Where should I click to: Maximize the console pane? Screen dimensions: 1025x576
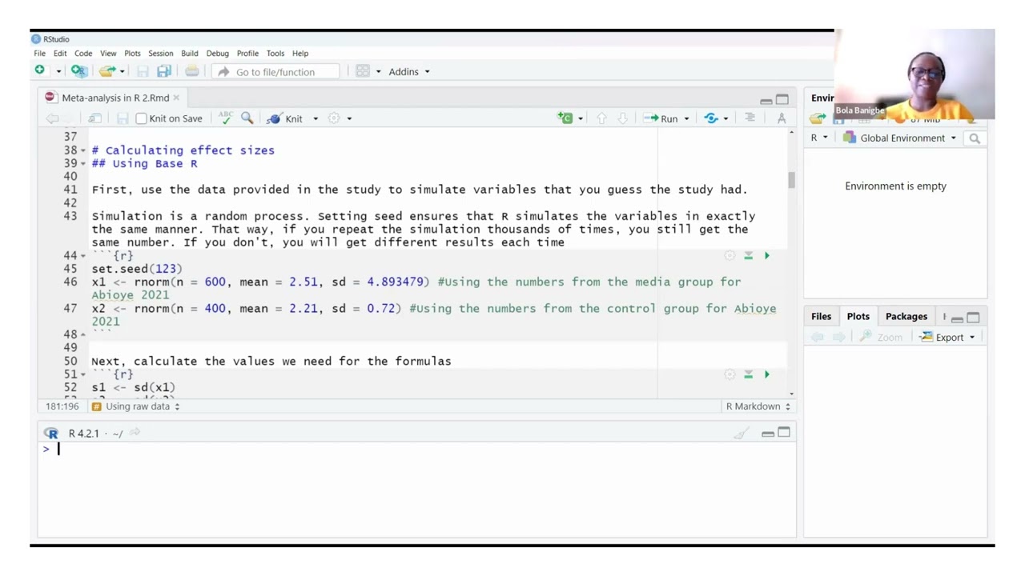(x=784, y=433)
